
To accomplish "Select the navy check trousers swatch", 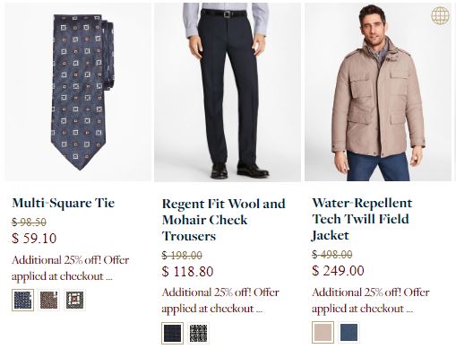I will pos(173,333).
